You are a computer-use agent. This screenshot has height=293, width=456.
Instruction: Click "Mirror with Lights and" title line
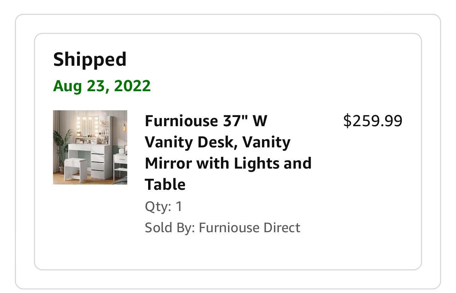(228, 163)
